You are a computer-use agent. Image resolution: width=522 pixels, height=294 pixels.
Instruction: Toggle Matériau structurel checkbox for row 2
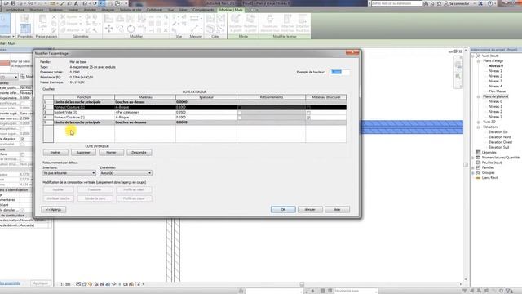click(x=308, y=107)
